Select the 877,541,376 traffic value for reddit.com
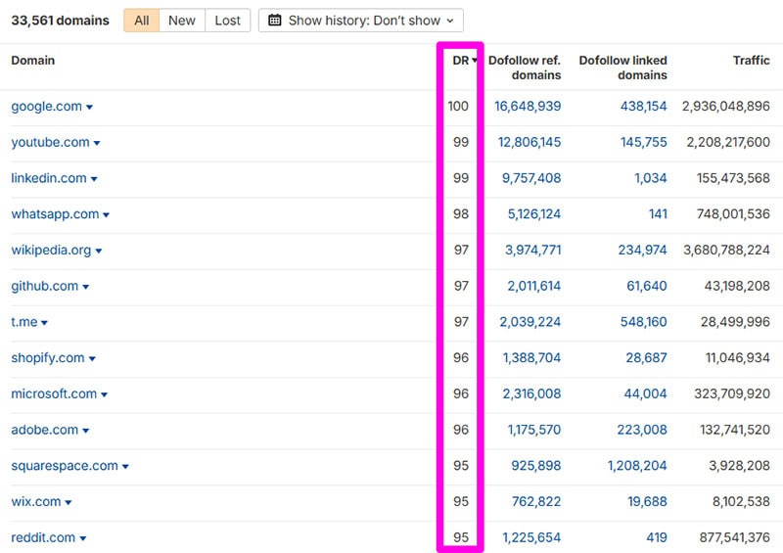This screenshot has width=783, height=553. click(735, 538)
